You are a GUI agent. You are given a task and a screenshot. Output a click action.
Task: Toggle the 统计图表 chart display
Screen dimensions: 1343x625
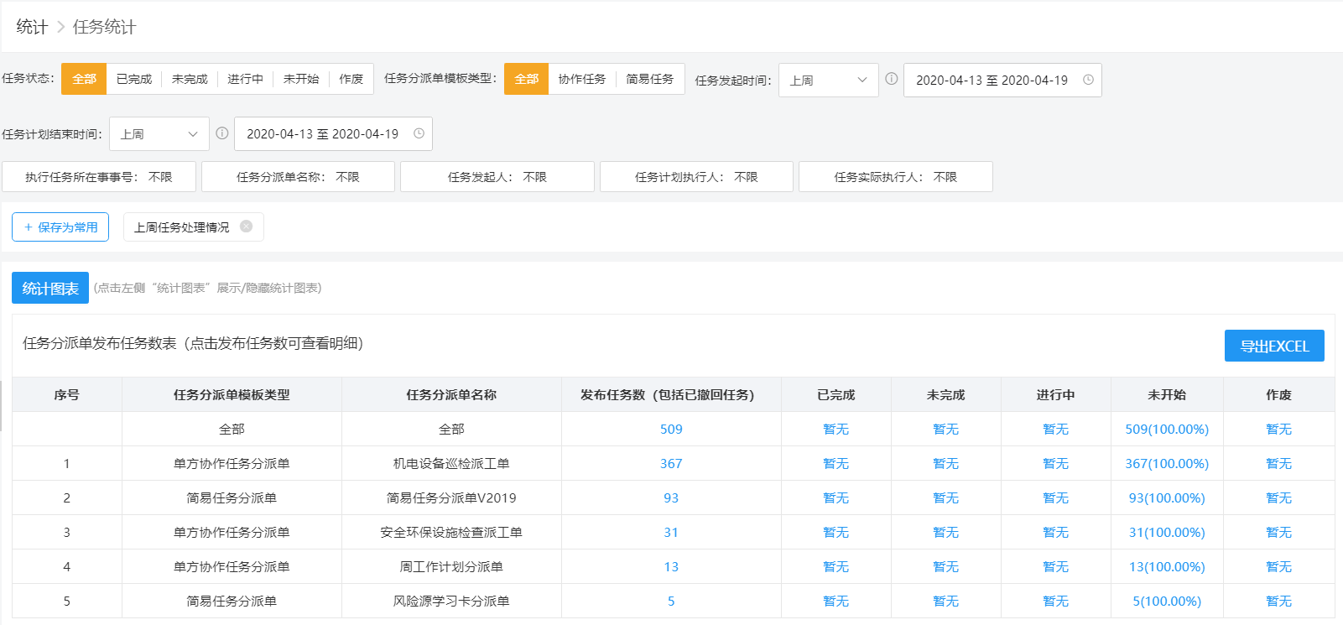(50, 288)
